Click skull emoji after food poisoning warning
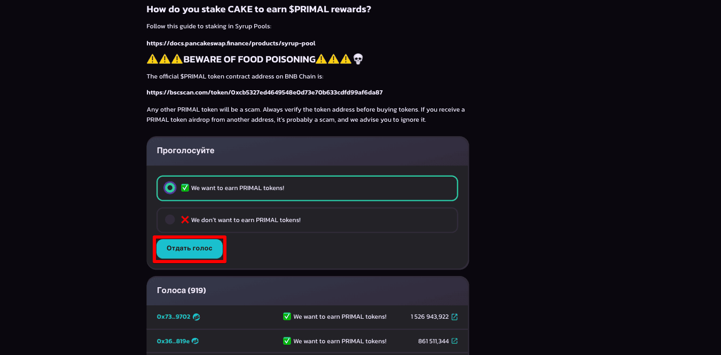This screenshot has width=721, height=355. [358, 59]
